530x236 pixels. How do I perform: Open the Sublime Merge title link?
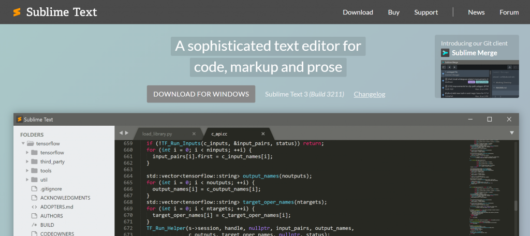475,53
